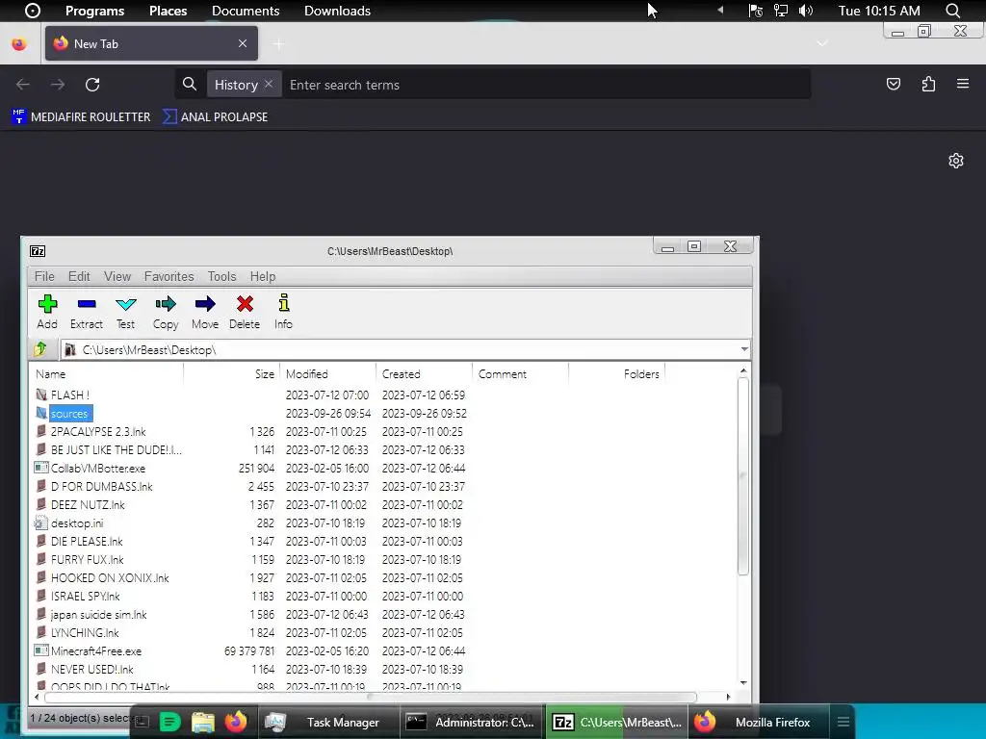986x739 pixels.
Task: Sort files by Name column header
Action: click(x=107, y=374)
